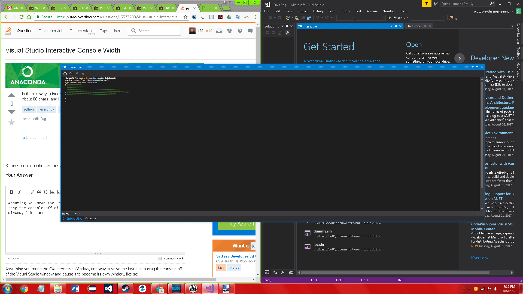Click the Clear Screen icon in C# Interactive

pyautogui.click(x=71, y=73)
